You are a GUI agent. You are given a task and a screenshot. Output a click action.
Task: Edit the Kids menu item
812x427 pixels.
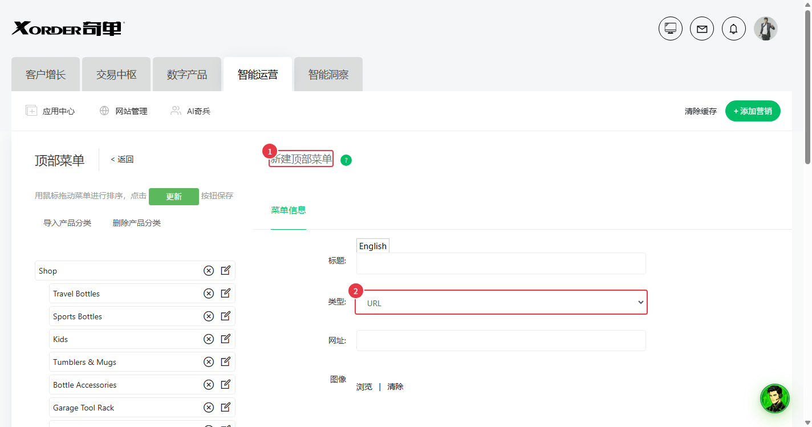coord(226,339)
